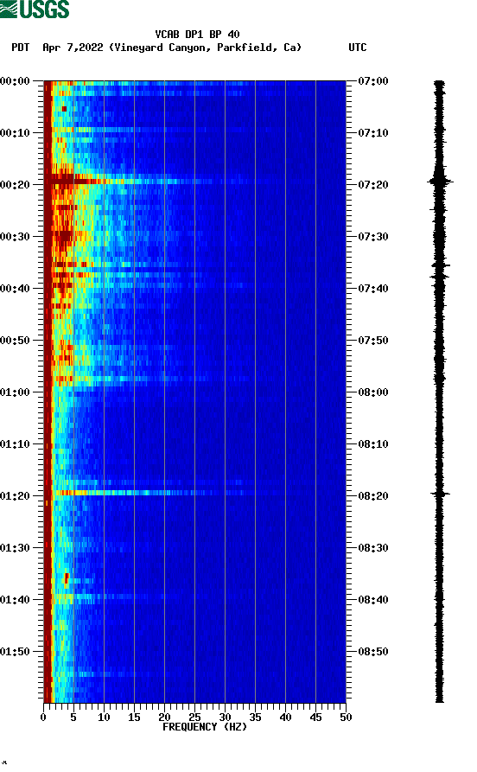Click the 01:20 PDT time label
The image size is (477, 772).
click(15, 496)
